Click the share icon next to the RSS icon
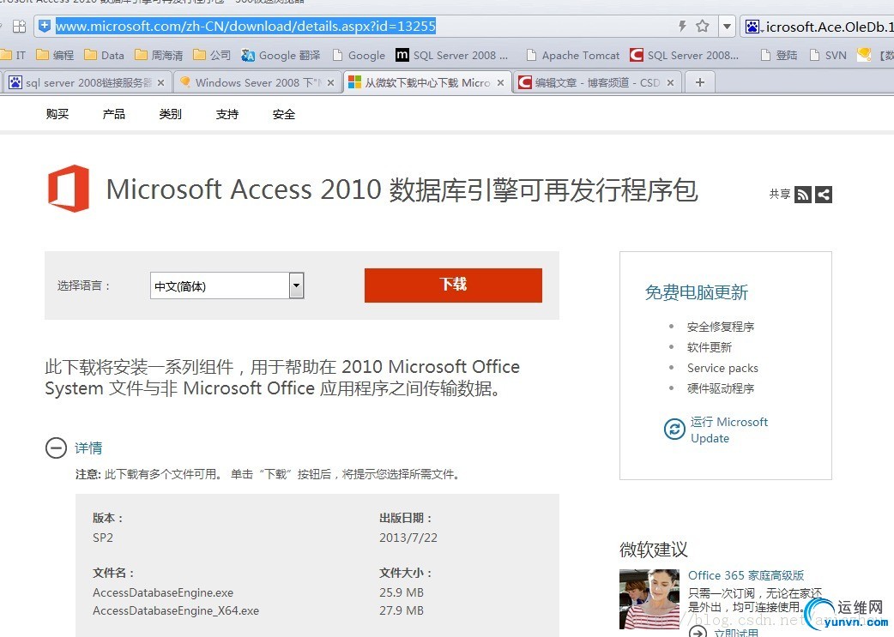The height and width of the screenshot is (637, 894). coord(824,195)
